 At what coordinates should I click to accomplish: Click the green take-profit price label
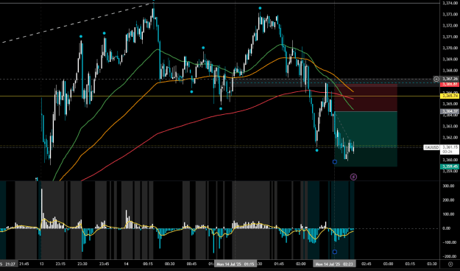point(450,166)
